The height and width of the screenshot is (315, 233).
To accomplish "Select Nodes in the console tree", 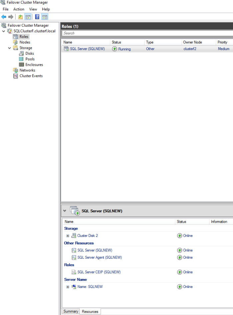I will (25, 42).
